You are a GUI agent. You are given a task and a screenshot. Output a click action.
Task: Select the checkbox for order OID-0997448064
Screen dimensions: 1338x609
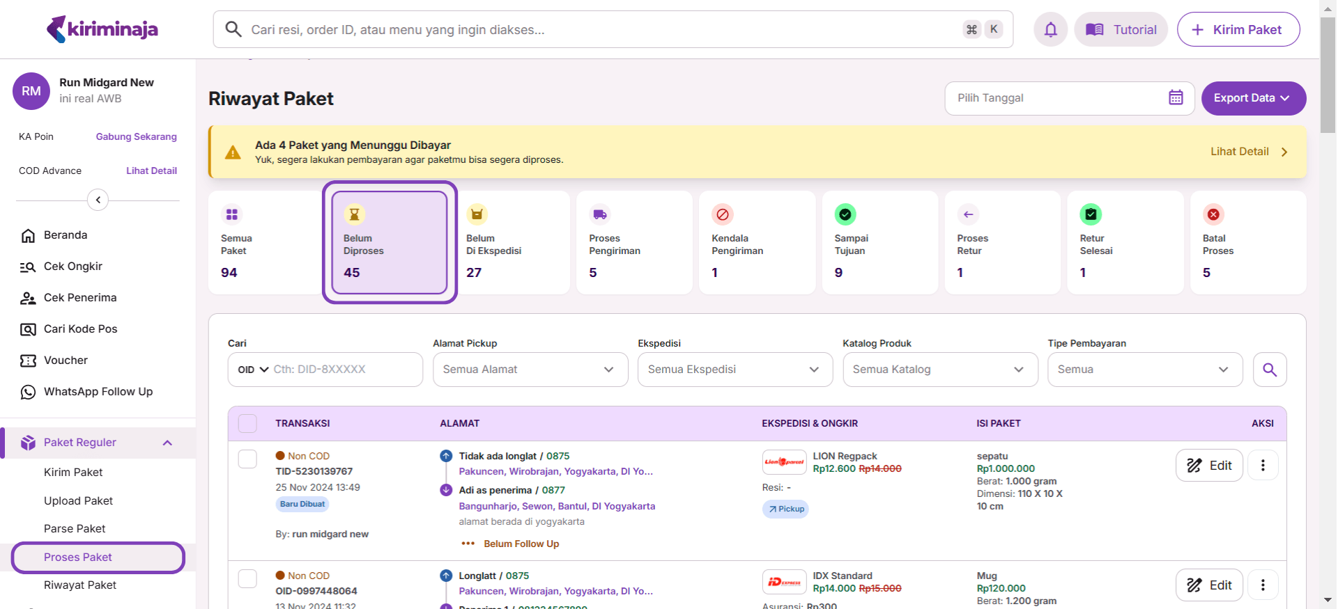coord(247,579)
